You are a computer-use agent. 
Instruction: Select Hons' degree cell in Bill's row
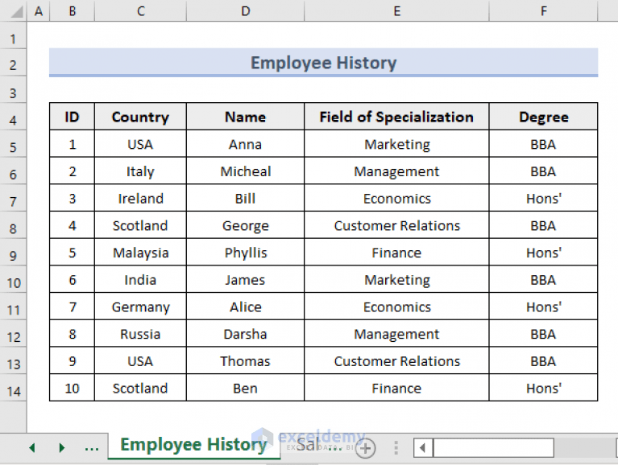[544, 198]
